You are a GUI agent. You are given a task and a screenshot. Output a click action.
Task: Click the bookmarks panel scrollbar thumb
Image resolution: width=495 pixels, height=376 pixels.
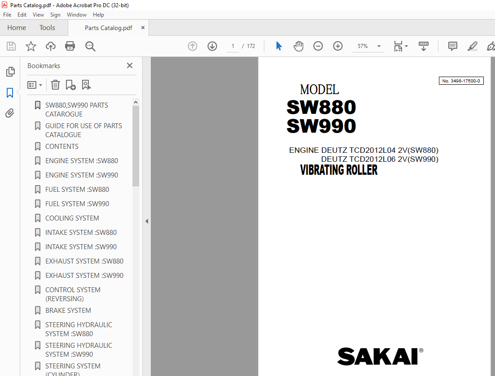136,146
